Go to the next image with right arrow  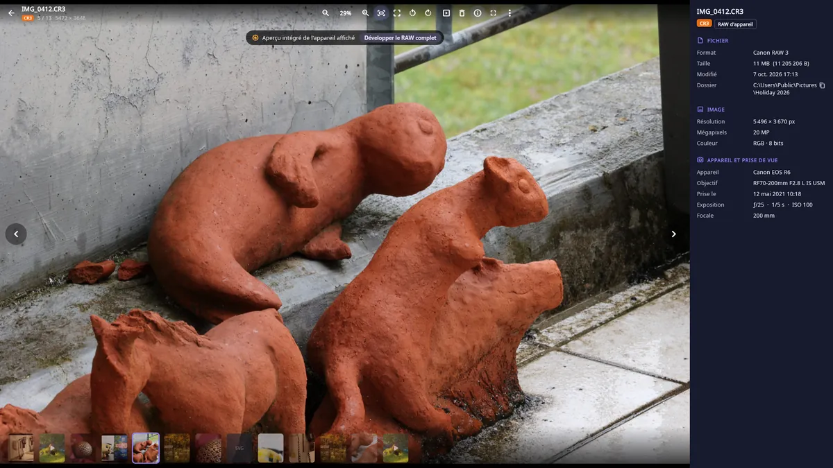pos(673,234)
